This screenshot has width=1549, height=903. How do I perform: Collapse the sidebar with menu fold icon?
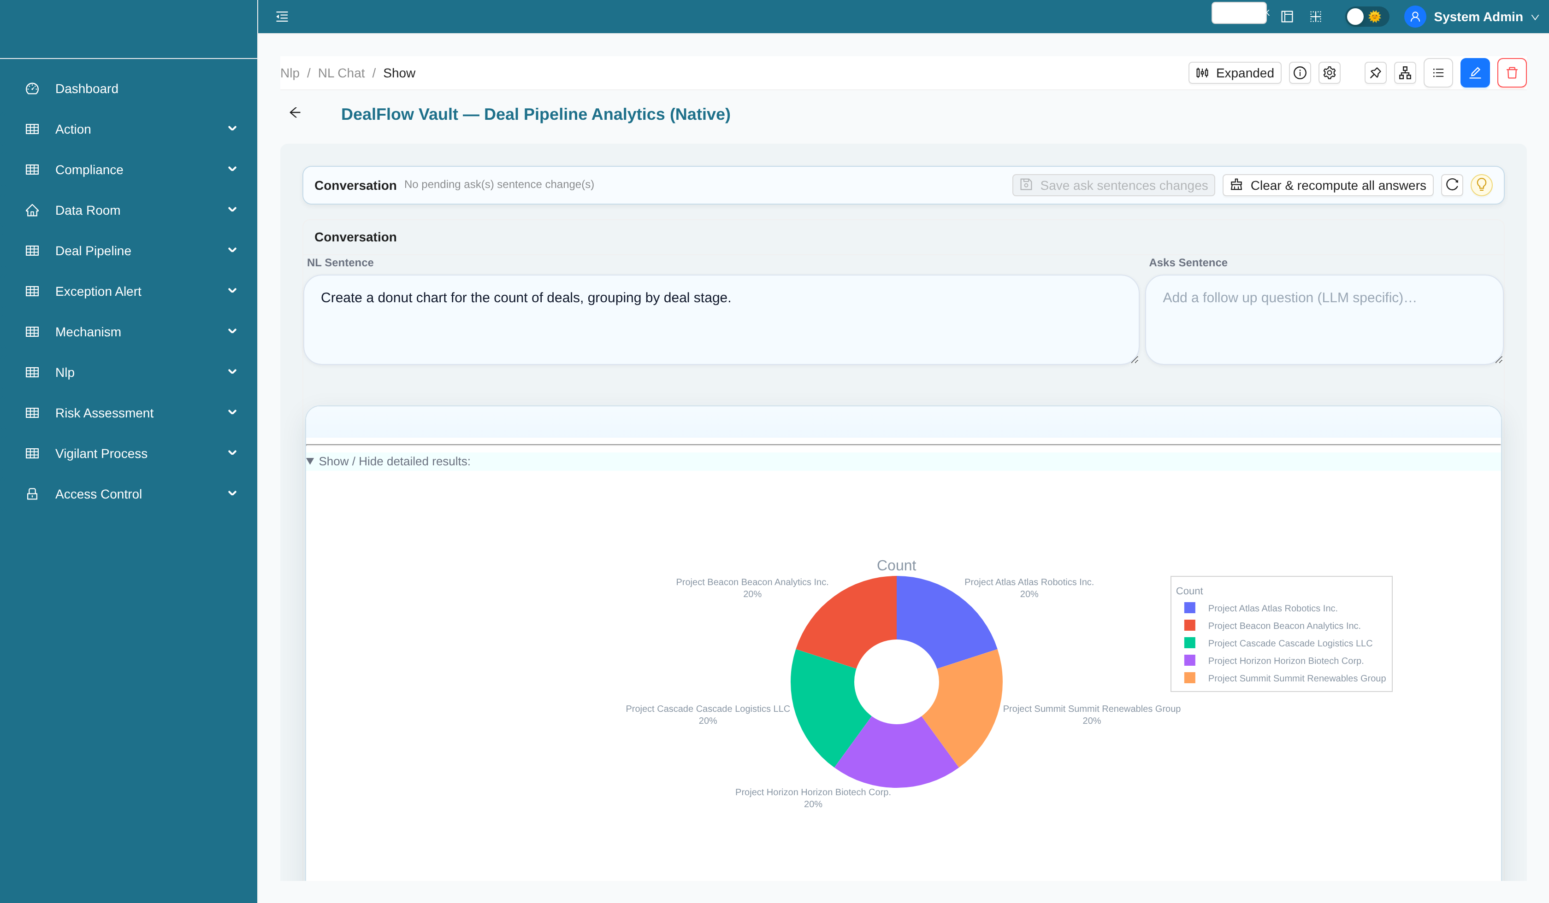tap(282, 17)
